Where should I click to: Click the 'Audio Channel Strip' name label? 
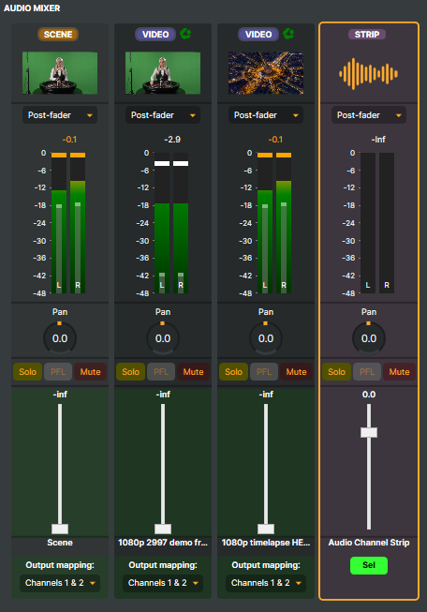pyautogui.click(x=369, y=543)
